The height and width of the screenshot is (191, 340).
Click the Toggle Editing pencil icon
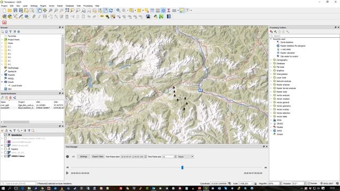(x=39, y=16)
